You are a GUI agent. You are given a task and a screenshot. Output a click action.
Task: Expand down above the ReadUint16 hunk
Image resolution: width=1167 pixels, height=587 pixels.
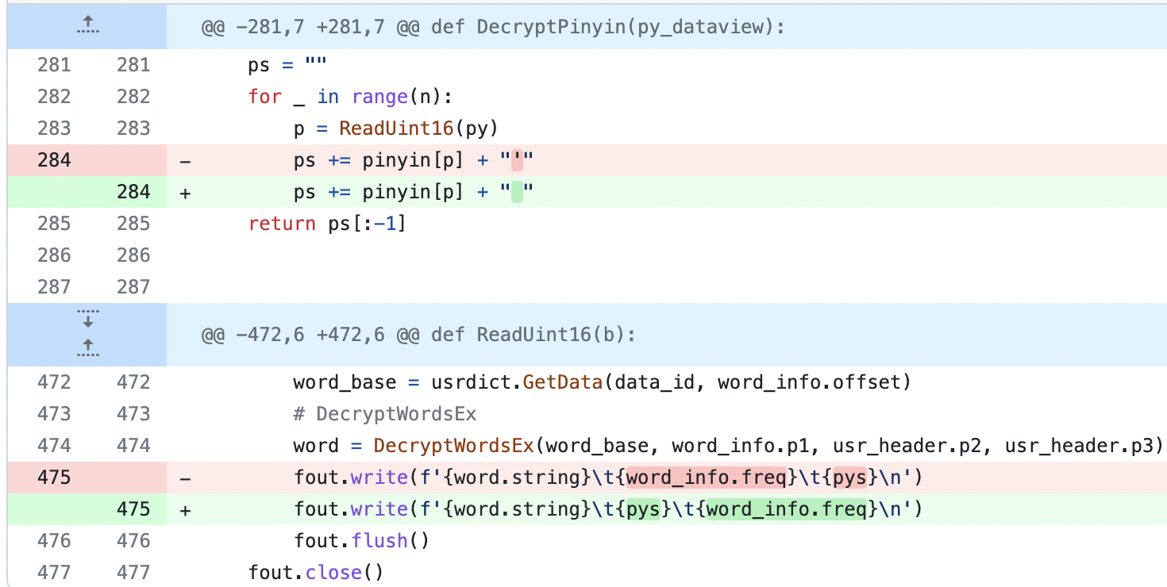(87, 319)
